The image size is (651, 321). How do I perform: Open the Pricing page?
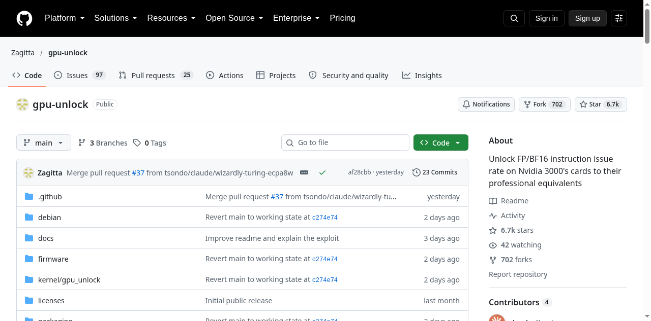click(x=342, y=18)
